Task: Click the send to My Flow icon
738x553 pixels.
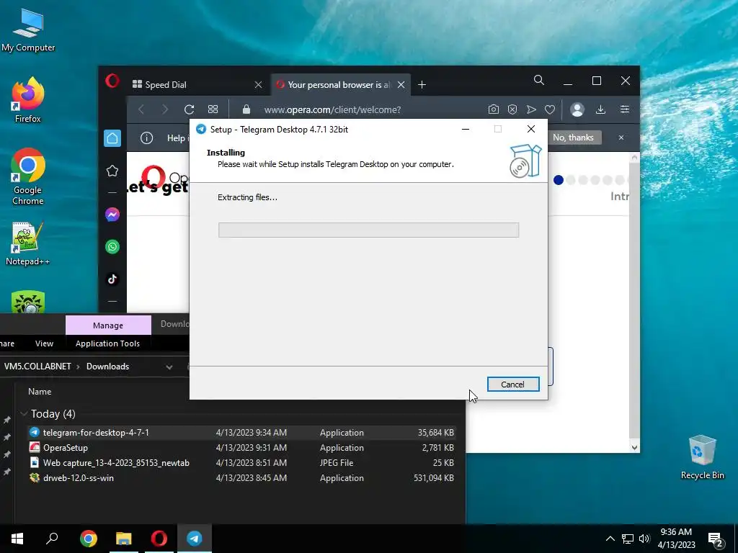Action: pos(531,109)
